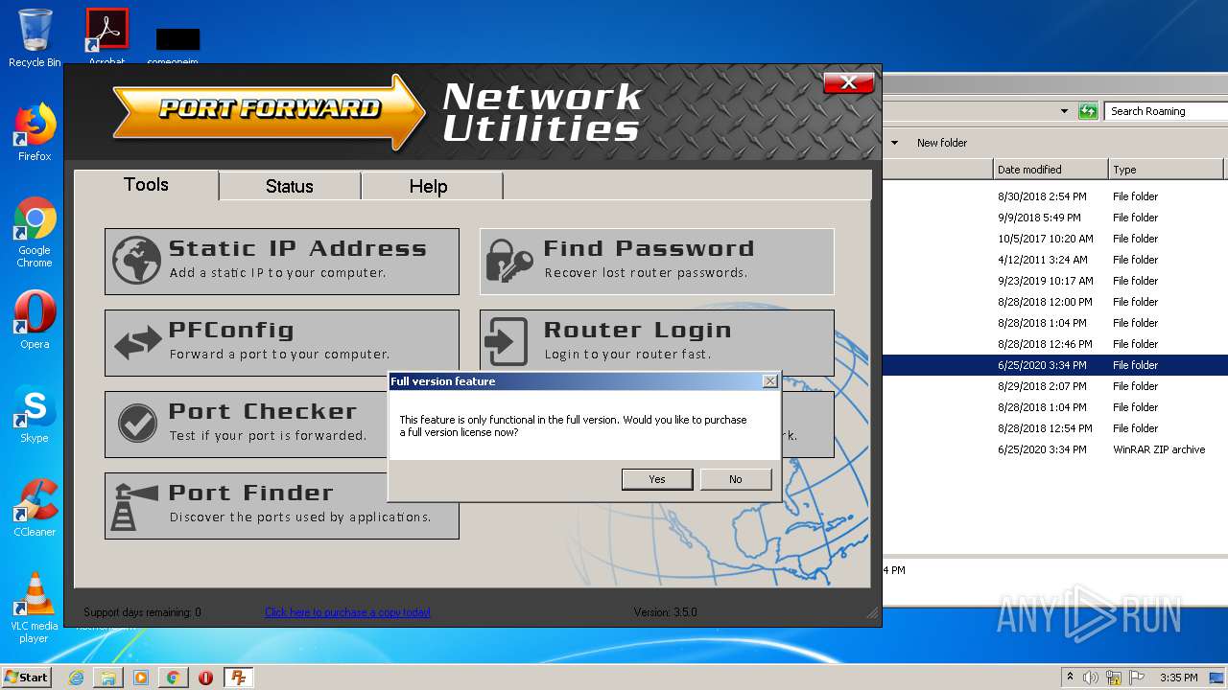Sort by Date modified column in Explorer

[x=1051, y=170]
